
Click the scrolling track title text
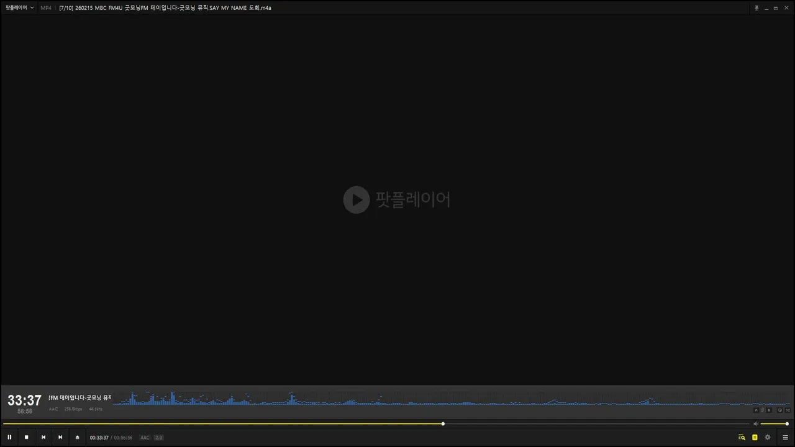pos(79,397)
